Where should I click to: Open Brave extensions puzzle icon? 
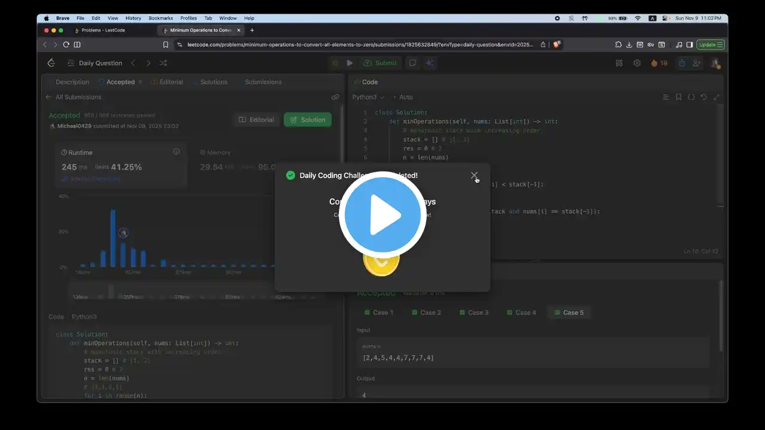[x=619, y=44]
